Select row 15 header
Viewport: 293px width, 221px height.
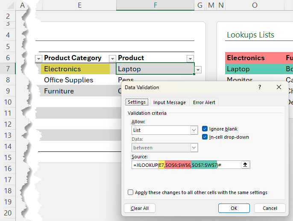point(8,157)
